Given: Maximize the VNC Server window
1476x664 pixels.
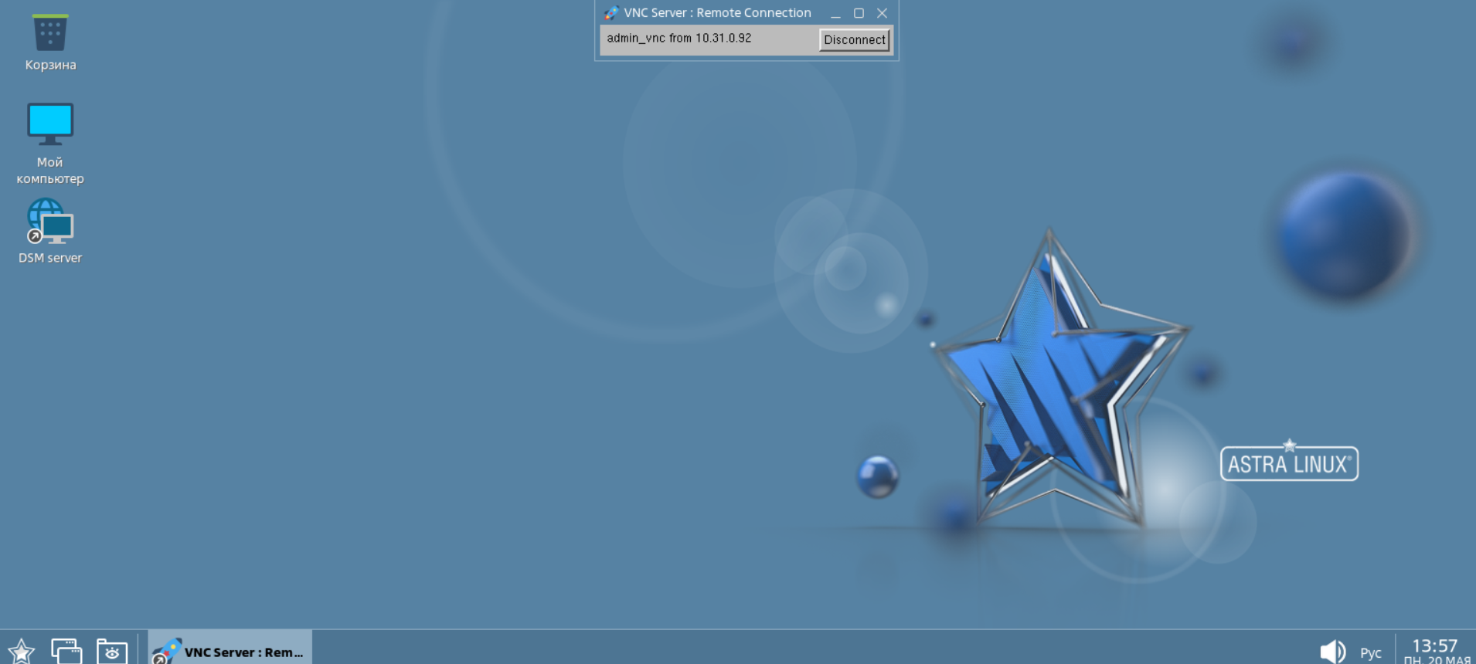Looking at the screenshot, I should (x=859, y=13).
